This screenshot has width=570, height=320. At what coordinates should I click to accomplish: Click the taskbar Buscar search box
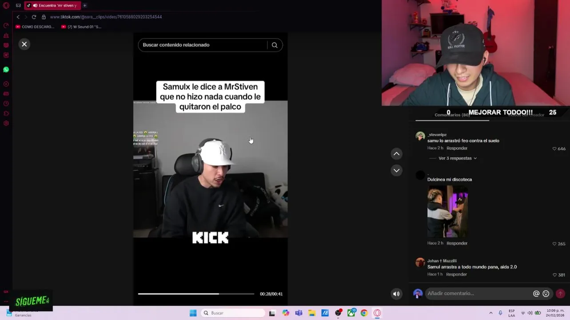[233, 313]
